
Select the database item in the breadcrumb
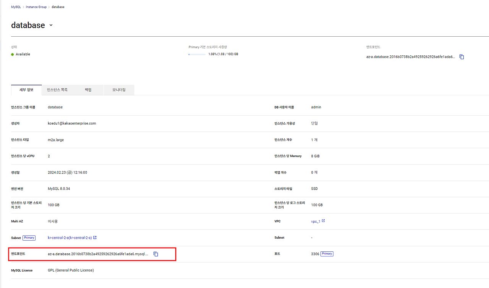(x=58, y=7)
